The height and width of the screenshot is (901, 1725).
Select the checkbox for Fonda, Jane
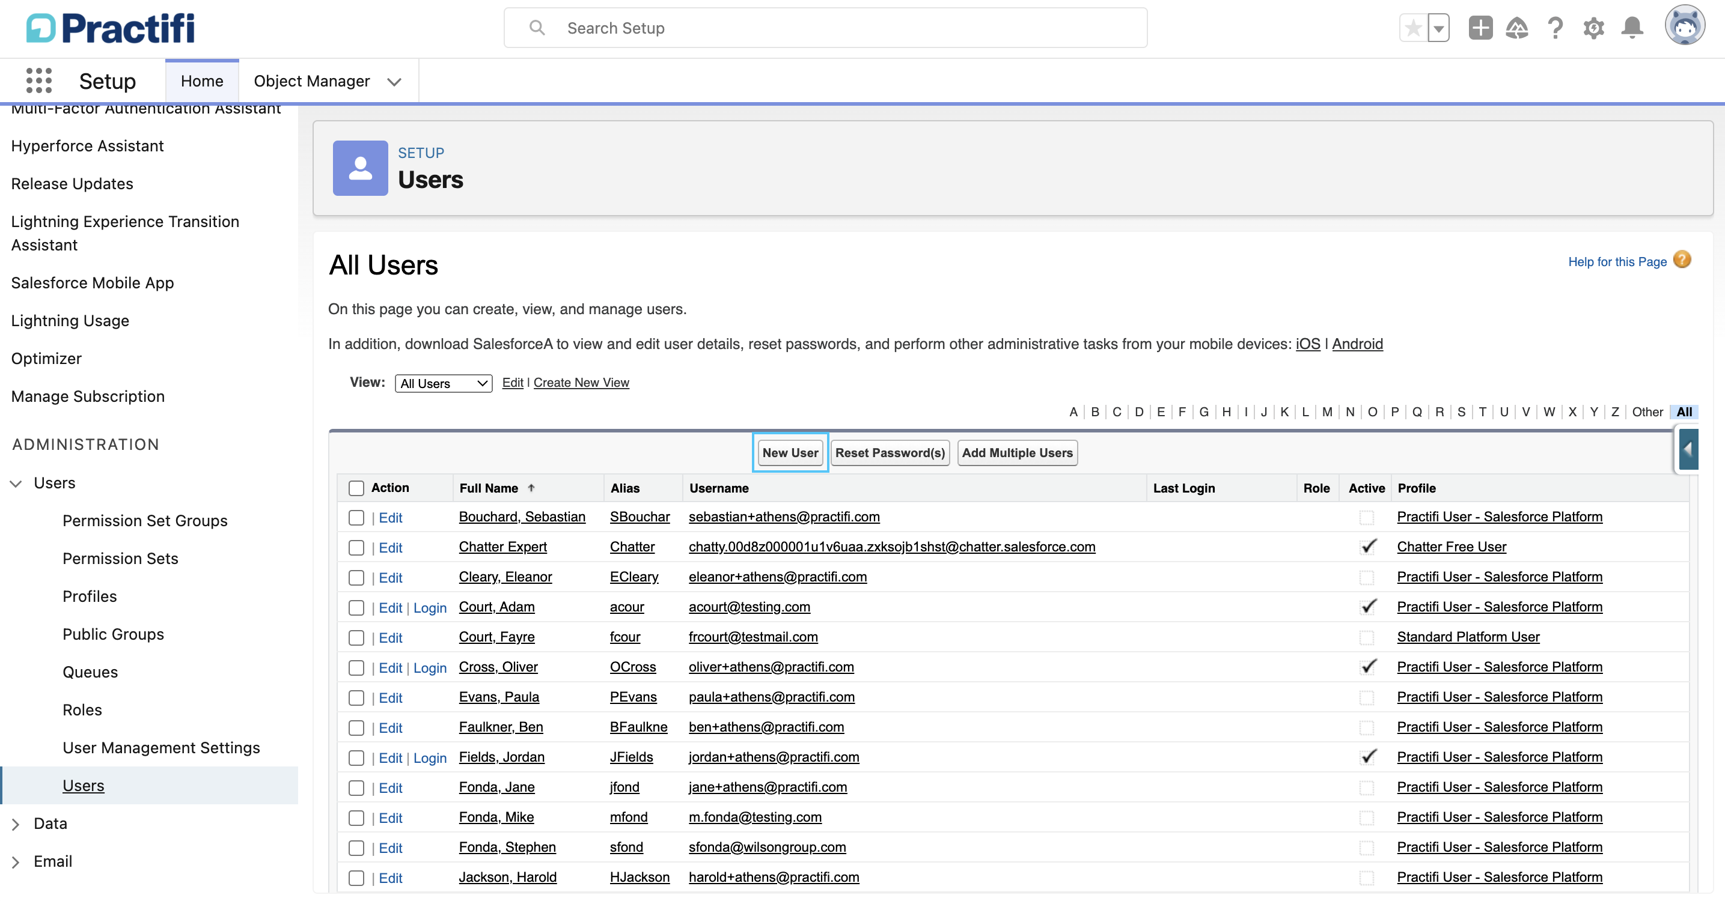tap(356, 788)
